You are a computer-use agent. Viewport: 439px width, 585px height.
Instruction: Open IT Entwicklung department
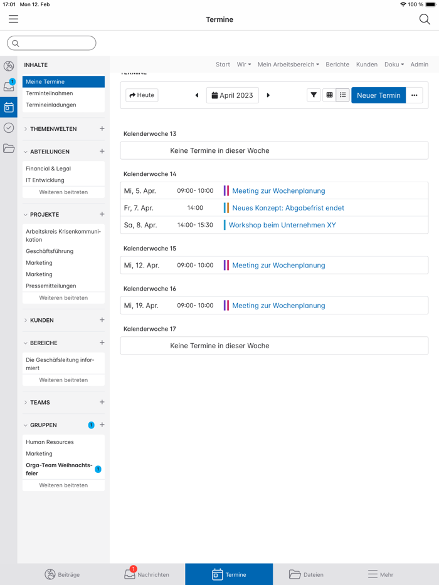[45, 180]
